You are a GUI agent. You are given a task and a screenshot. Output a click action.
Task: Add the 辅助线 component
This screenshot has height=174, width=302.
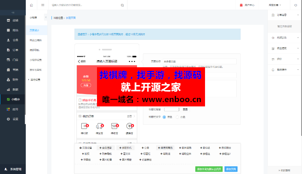tap(165, 154)
